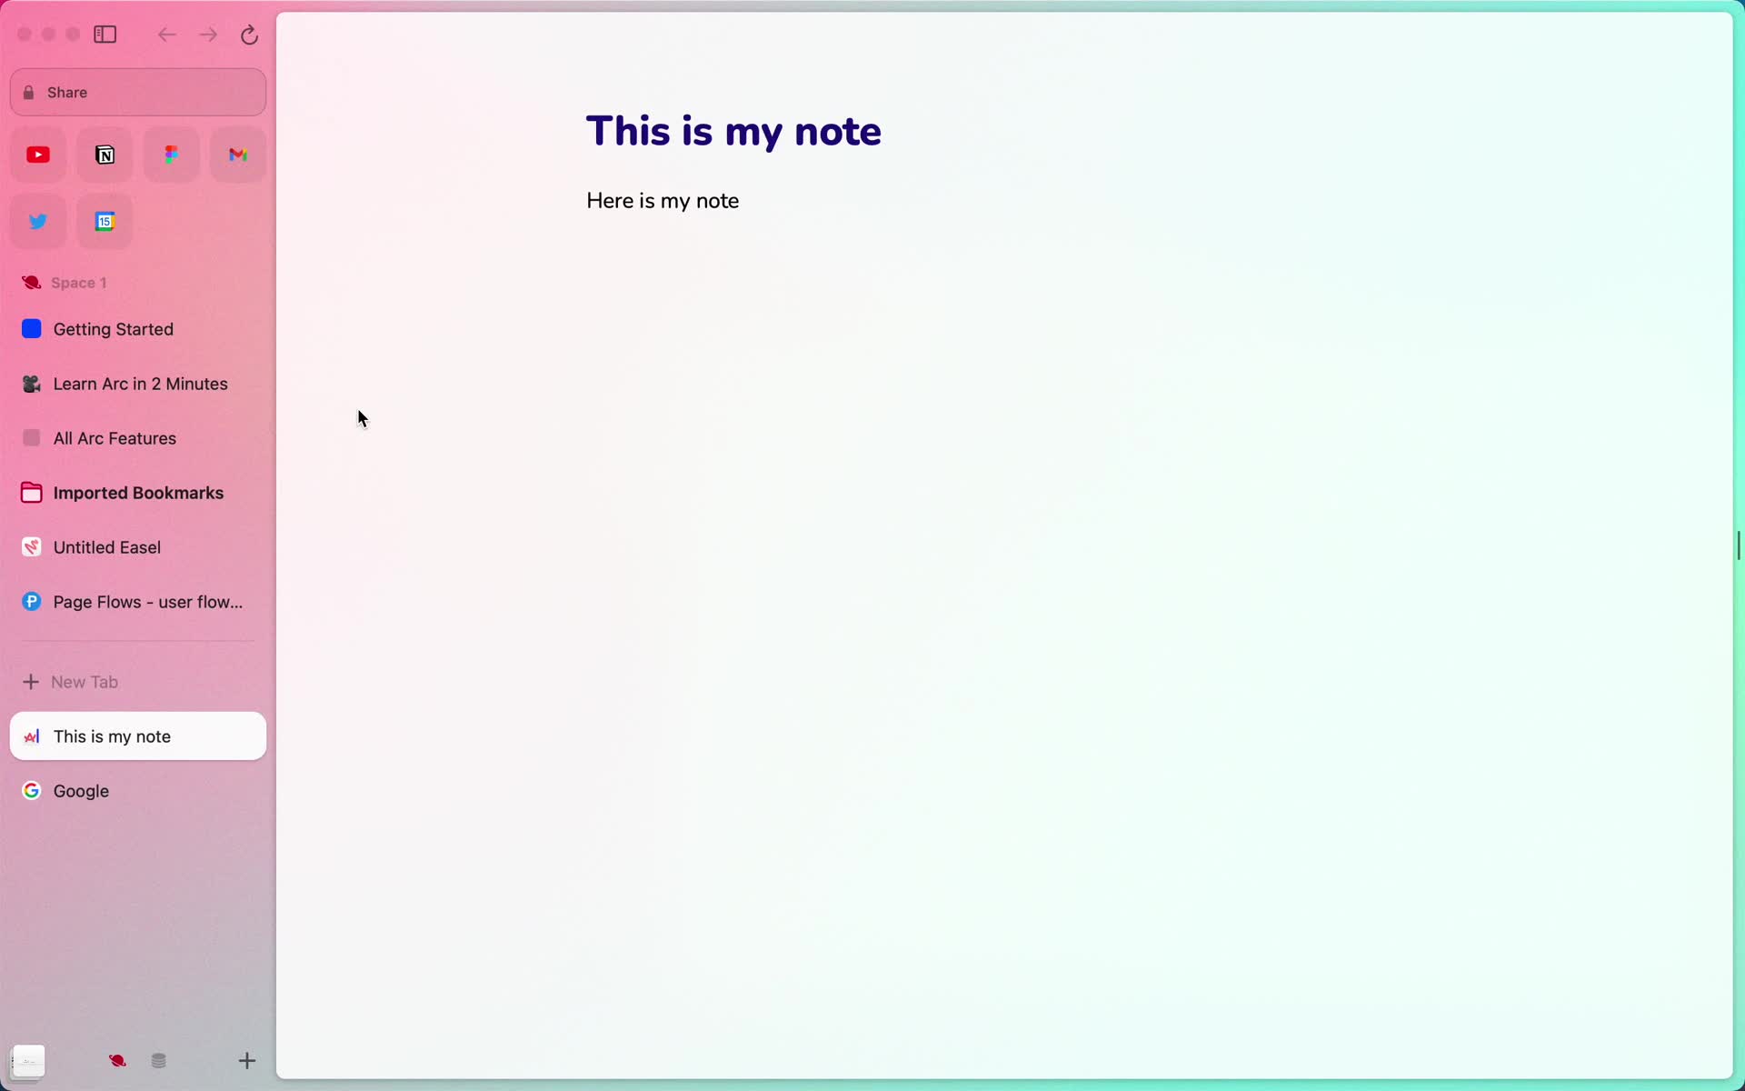Click the trash/delete icon in bottom toolbar
The height and width of the screenshot is (1091, 1745).
pyautogui.click(x=160, y=1061)
